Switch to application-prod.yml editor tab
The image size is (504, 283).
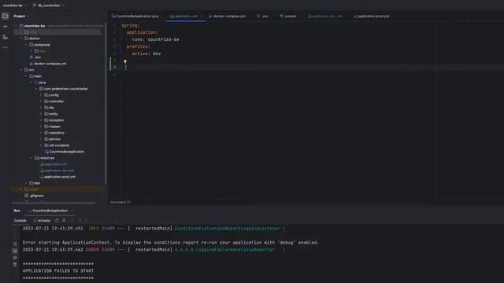371,16
